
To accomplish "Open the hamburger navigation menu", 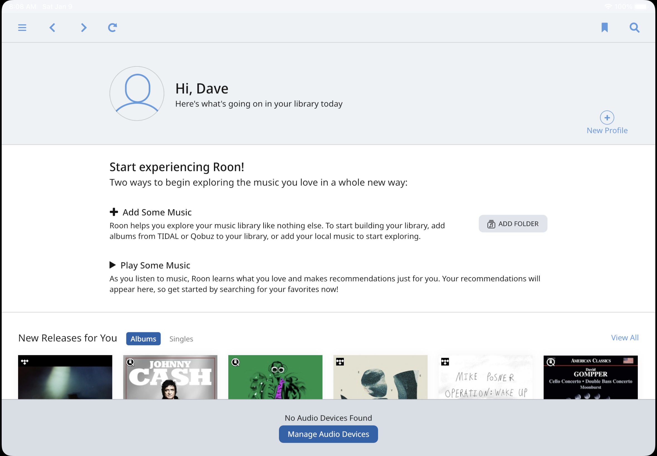I will 22,28.
